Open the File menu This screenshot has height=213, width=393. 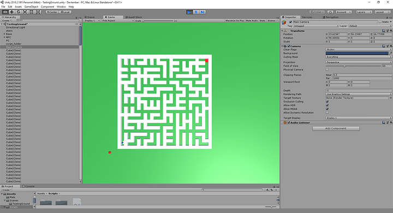pyautogui.click(x=3, y=7)
